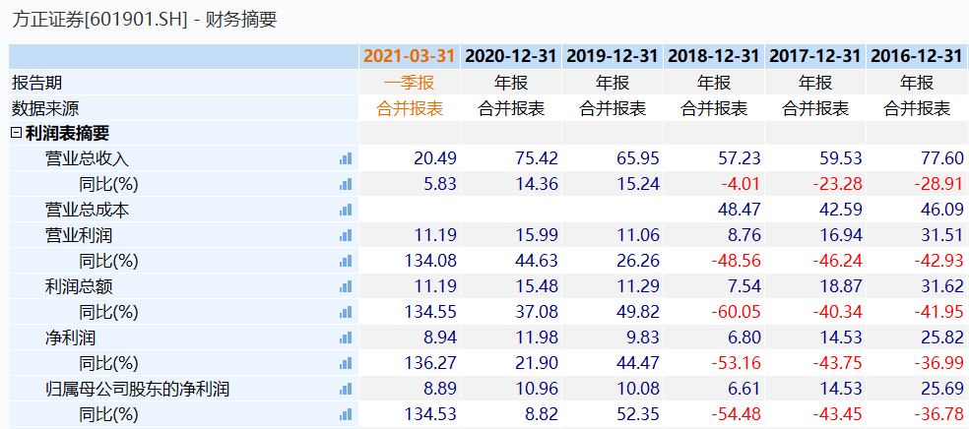This screenshot has width=969, height=429.
Task: Select the 2016-12-31 column header
Action: [917, 56]
